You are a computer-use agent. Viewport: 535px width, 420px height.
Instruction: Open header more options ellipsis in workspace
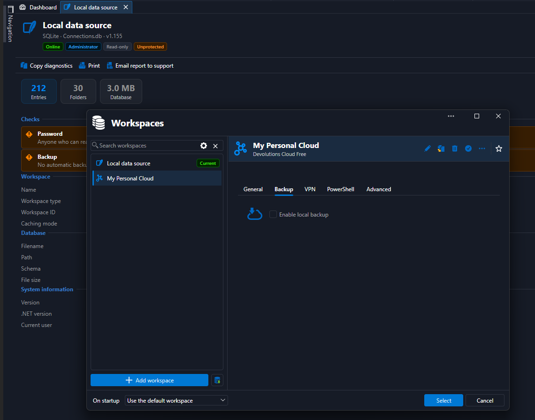481,148
